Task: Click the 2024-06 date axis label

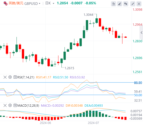Action: click(45, 123)
